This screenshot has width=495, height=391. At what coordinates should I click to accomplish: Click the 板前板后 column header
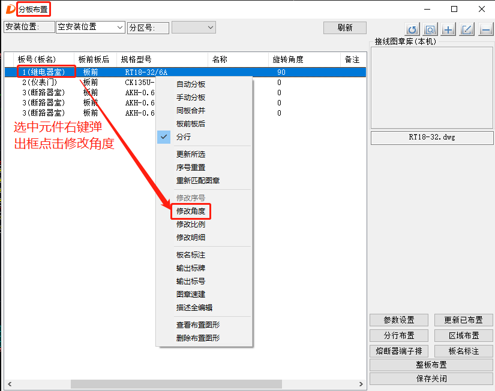[x=95, y=59]
